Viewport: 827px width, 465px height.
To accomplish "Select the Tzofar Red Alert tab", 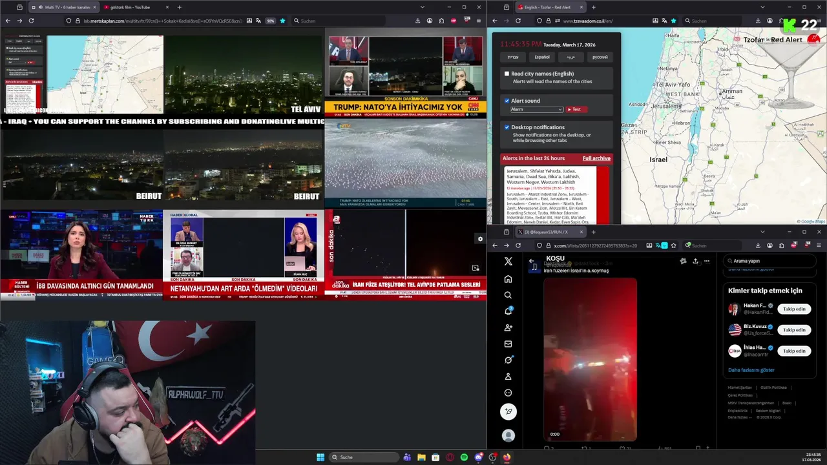I will [x=550, y=7].
